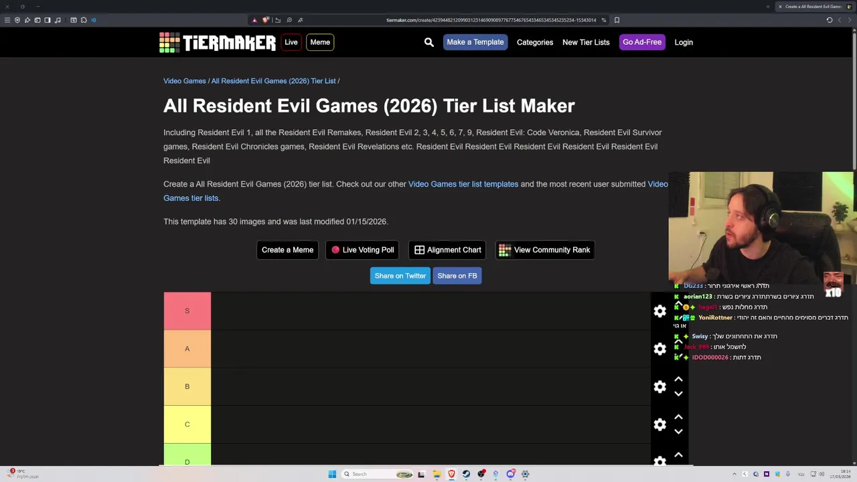
Task: Open New Tier Lists page
Action: coord(586,42)
